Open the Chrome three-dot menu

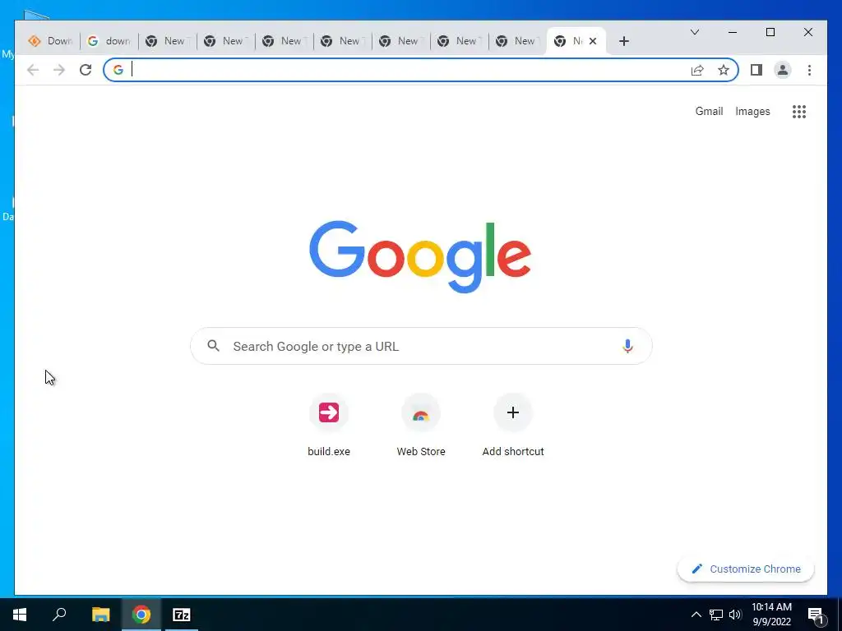pyautogui.click(x=809, y=70)
